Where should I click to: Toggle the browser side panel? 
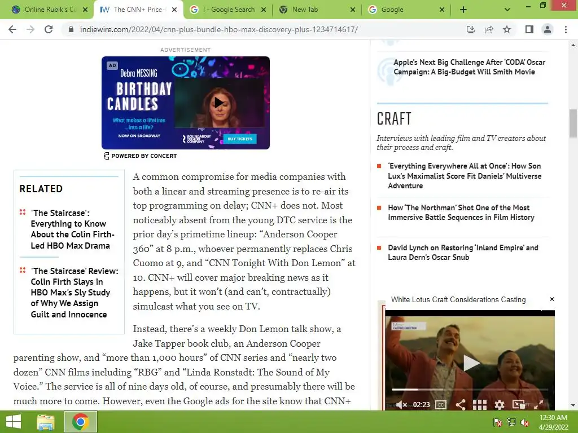click(529, 29)
